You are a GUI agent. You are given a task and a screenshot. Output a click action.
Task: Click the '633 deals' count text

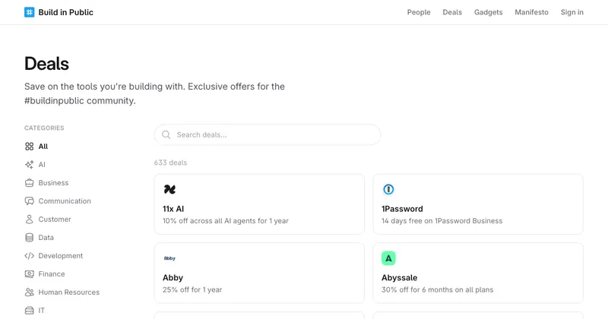click(170, 163)
